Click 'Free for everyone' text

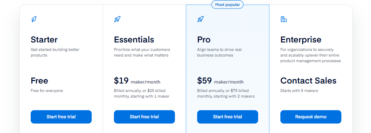click(47, 91)
